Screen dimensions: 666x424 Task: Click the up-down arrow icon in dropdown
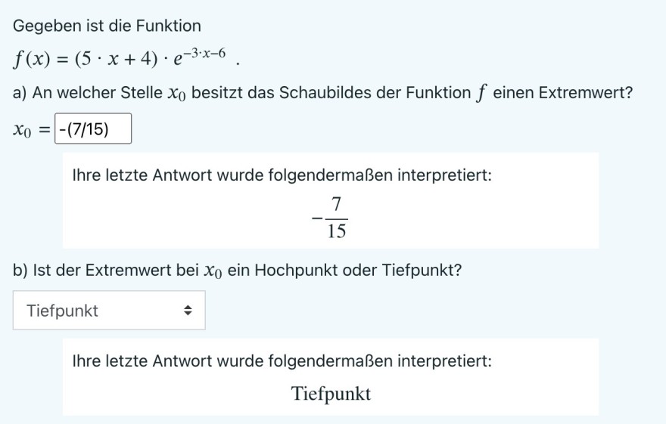[x=188, y=311]
